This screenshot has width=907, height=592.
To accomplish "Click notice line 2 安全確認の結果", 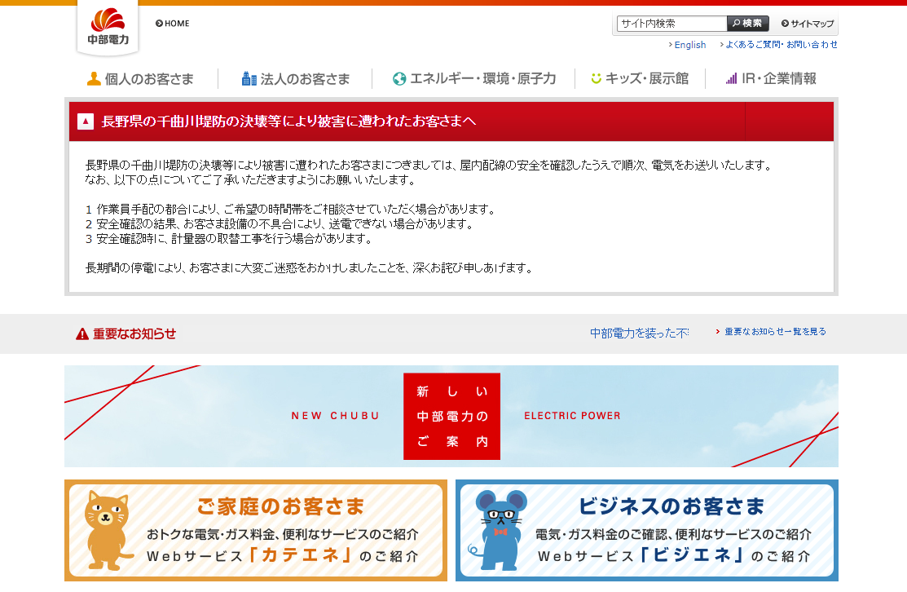I will (x=280, y=223).
